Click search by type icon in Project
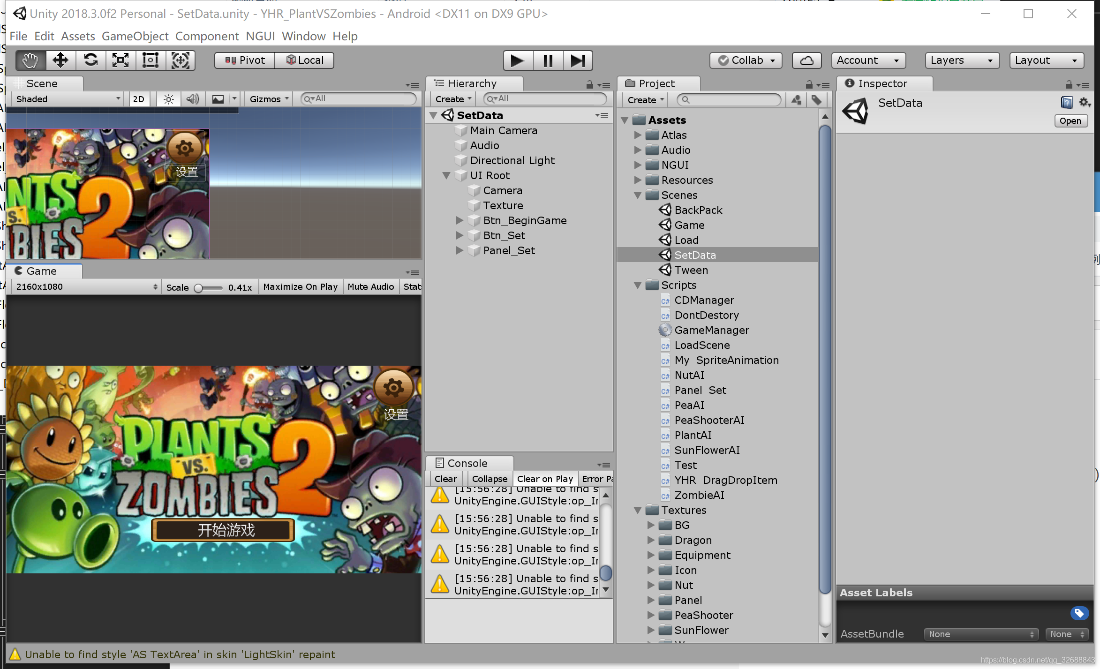1100x669 pixels. pos(796,100)
